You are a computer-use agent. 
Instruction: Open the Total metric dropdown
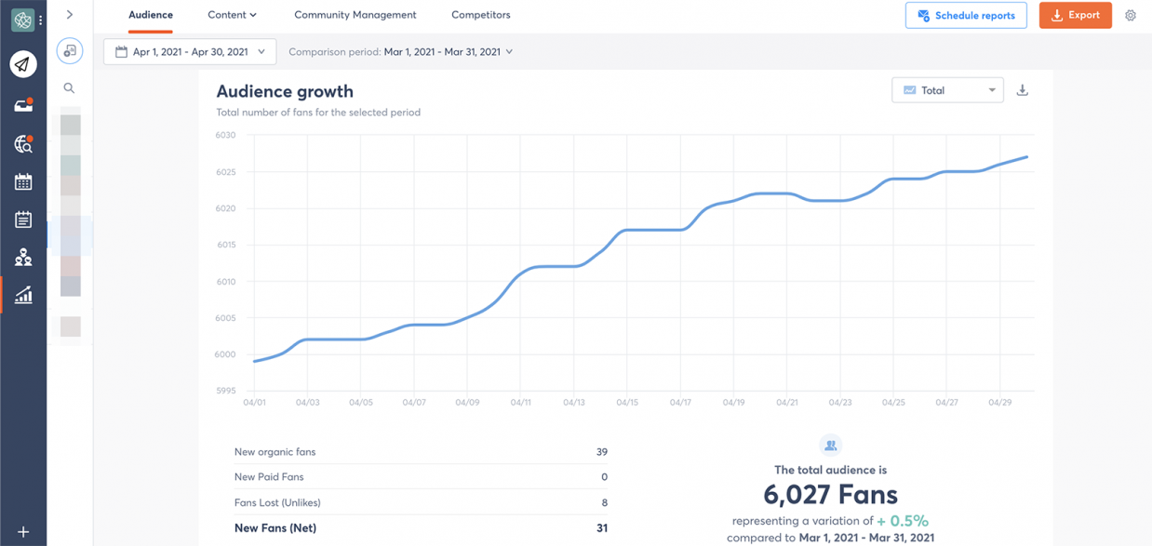(x=947, y=89)
